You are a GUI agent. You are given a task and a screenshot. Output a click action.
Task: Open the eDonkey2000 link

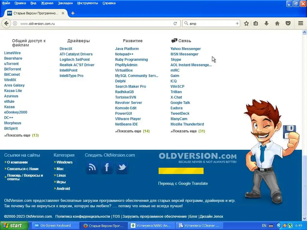(x=16, y=112)
